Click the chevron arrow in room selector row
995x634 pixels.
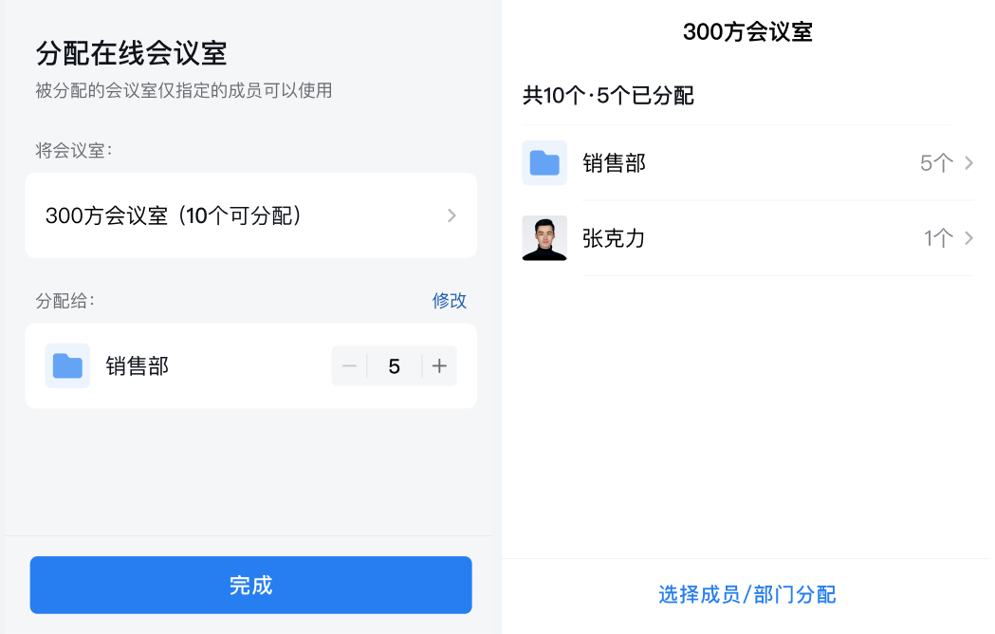451,215
